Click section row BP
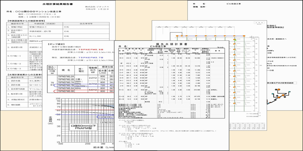This screenshot has height=151, width=303. point(172,63)
